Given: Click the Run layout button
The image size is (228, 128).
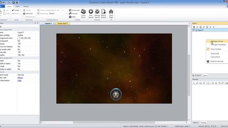Looking at the screenshot, I should tap(91, 14).
